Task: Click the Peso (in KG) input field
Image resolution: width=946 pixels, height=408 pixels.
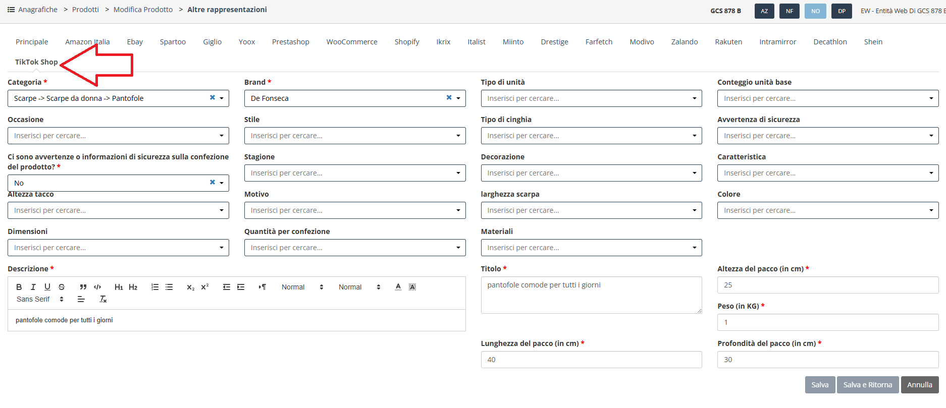Action: [x=828, y=322]
